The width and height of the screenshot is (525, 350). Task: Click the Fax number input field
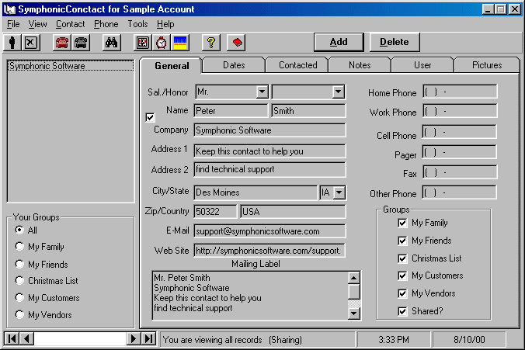pos(460,172)
